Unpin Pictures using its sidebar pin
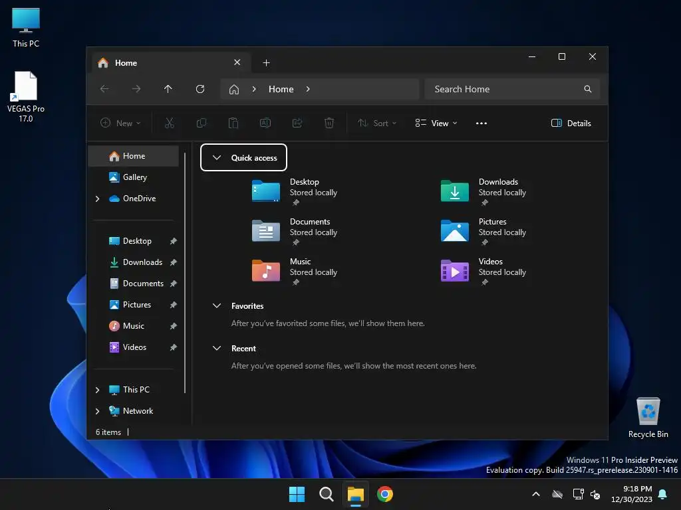The image size is (681, 510). point(174,305)
